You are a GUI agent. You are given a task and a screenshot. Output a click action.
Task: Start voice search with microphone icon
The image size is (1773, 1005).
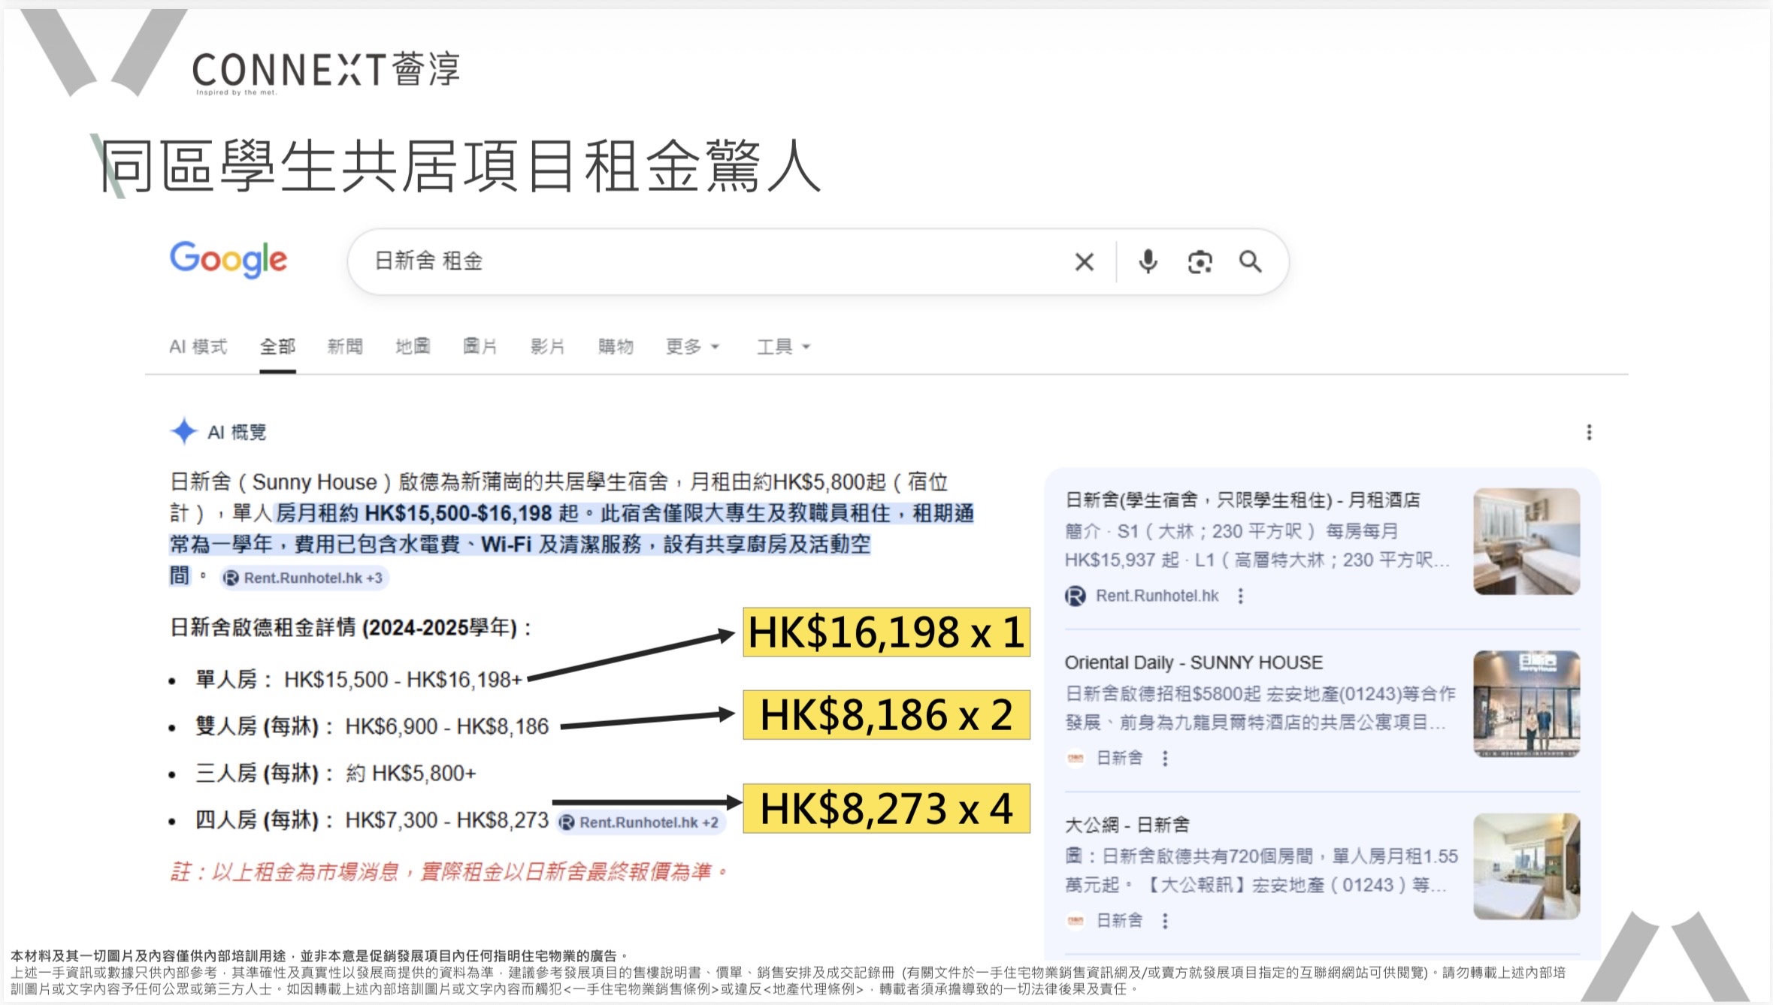(1148, 262)
